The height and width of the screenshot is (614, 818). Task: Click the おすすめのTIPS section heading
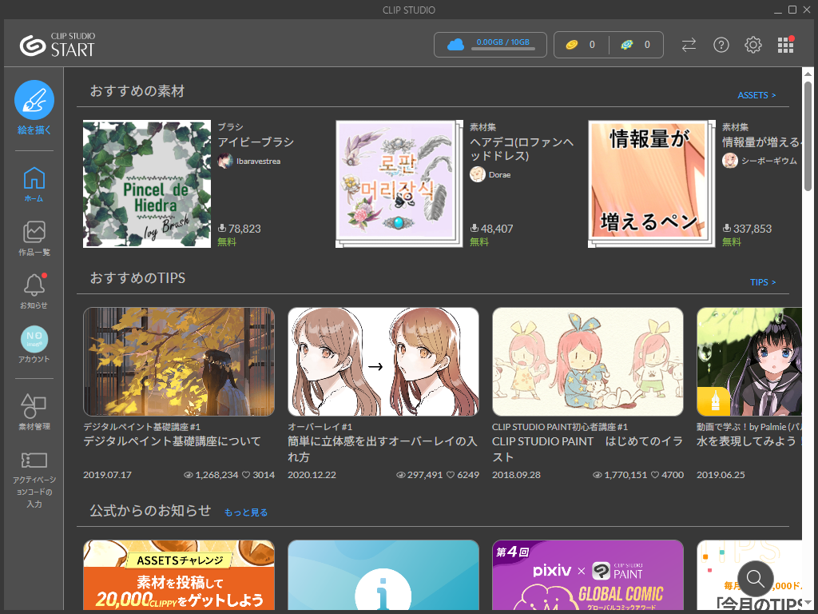137,277
